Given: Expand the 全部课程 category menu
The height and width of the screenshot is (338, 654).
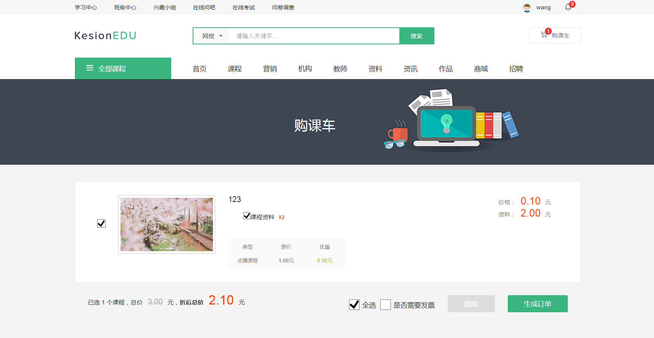Looking at the screenshot, I should coord(123,69).
